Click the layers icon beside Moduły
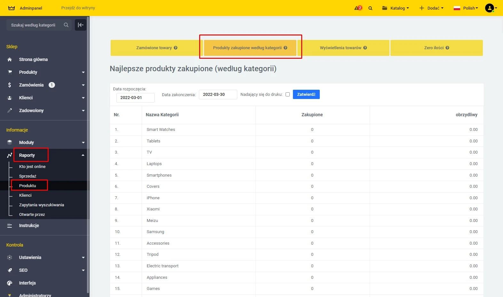Viewport: 503px width, 297px height. [x=10, y=142]
